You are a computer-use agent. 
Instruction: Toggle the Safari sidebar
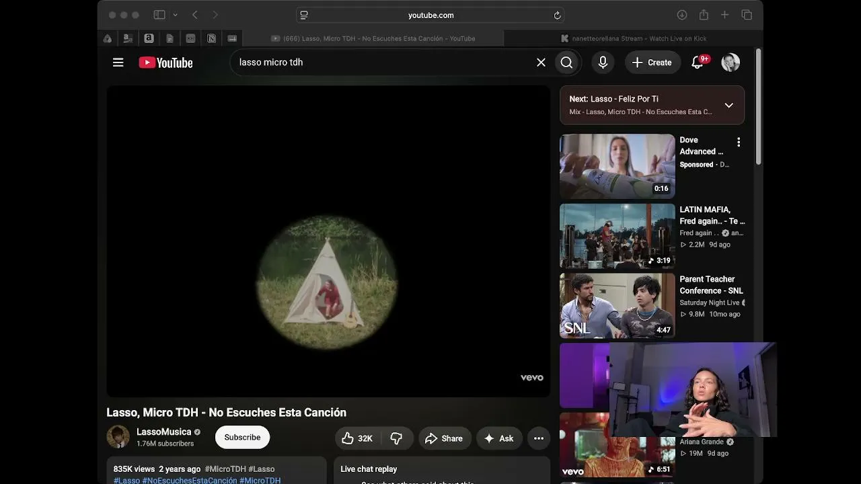coord(159,15)
